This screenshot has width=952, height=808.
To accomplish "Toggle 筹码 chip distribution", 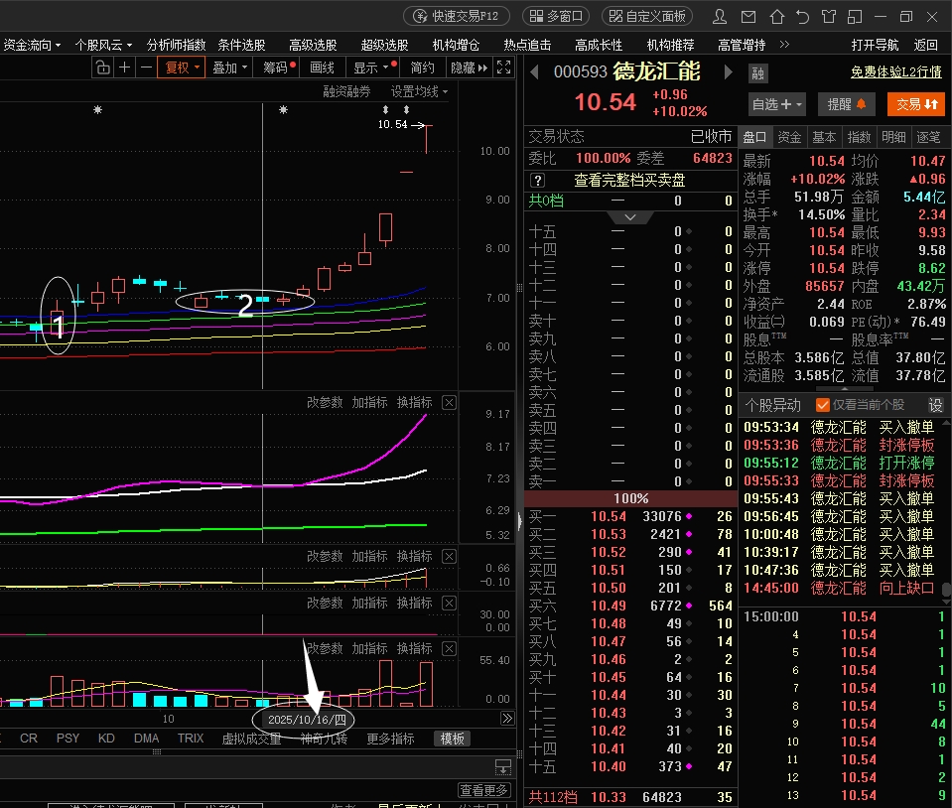I will tap(278, 67).
